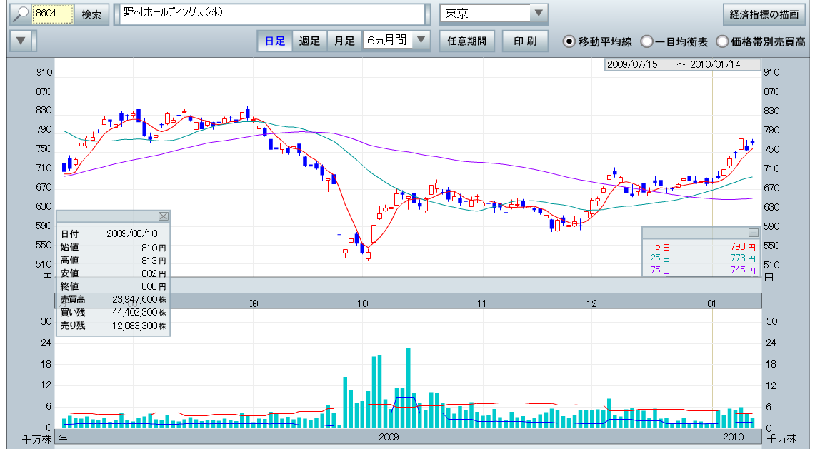The width and height of the screenshot is (815, 449).
Task: Click the 野村ホールディングス company name field
Action: coord(271,14)
